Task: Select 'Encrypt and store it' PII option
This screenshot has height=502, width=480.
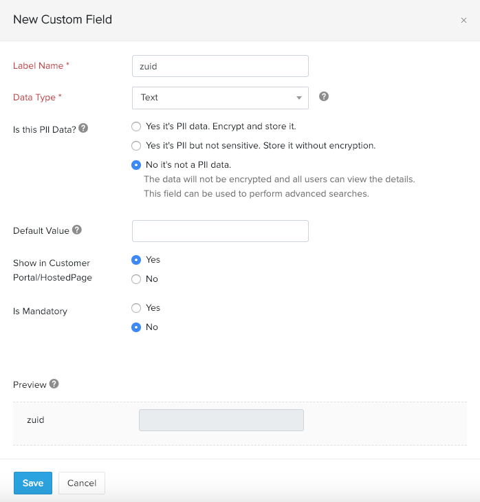Action: pyautogui.click(x=136, y=127)
